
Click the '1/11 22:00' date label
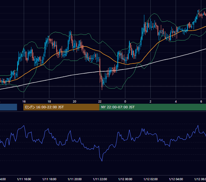100,179
